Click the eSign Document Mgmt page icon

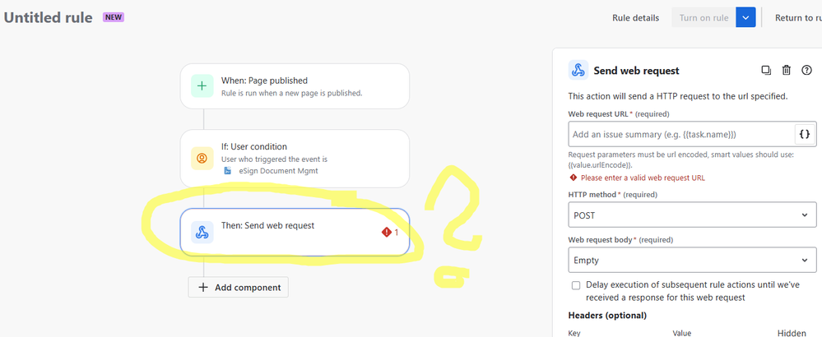click(228, 171)
